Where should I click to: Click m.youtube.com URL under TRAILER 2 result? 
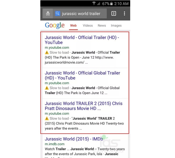(57, 114)
